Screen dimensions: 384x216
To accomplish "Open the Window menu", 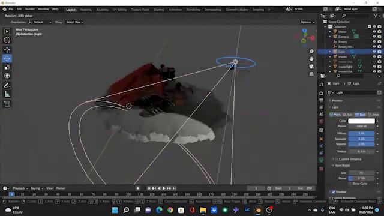I will [43, 10].
